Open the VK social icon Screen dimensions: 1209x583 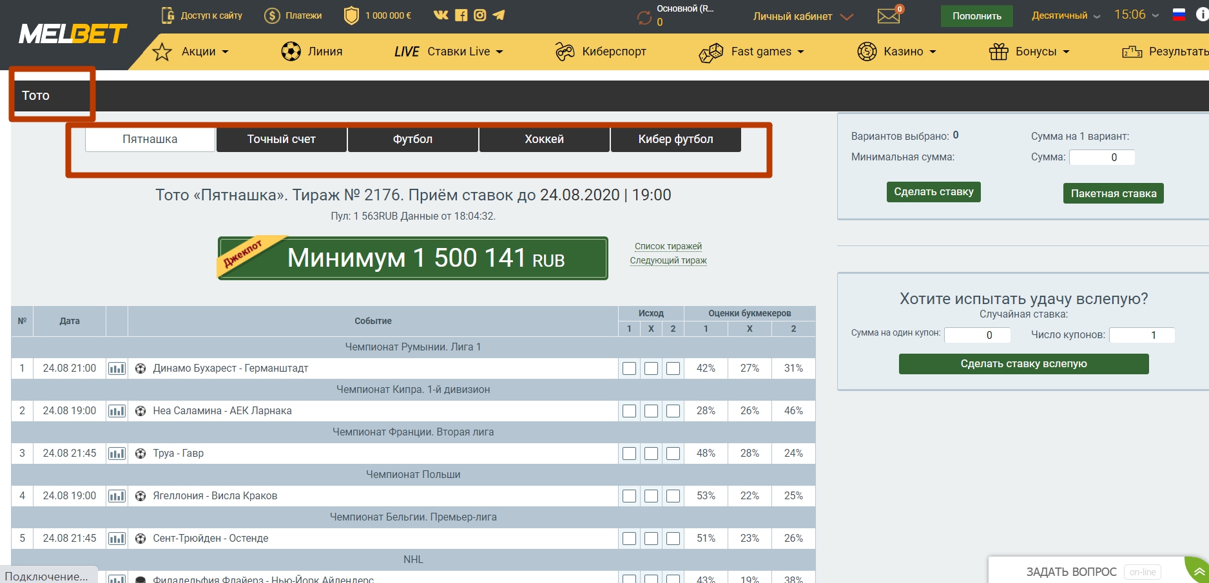[441, 15]
